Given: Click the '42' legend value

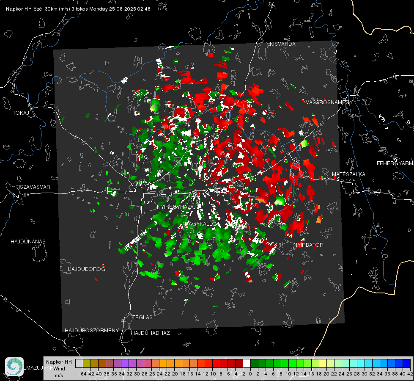Looking at the screenshot, I should (x=410, y=374).
